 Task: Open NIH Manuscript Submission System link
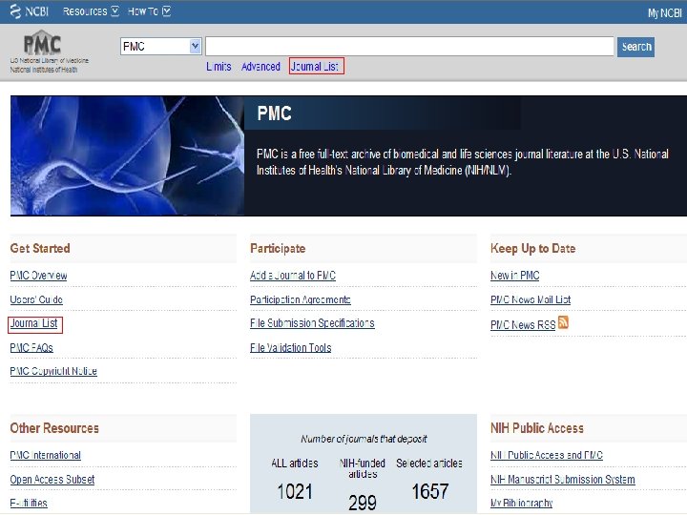tap(563, 479)
